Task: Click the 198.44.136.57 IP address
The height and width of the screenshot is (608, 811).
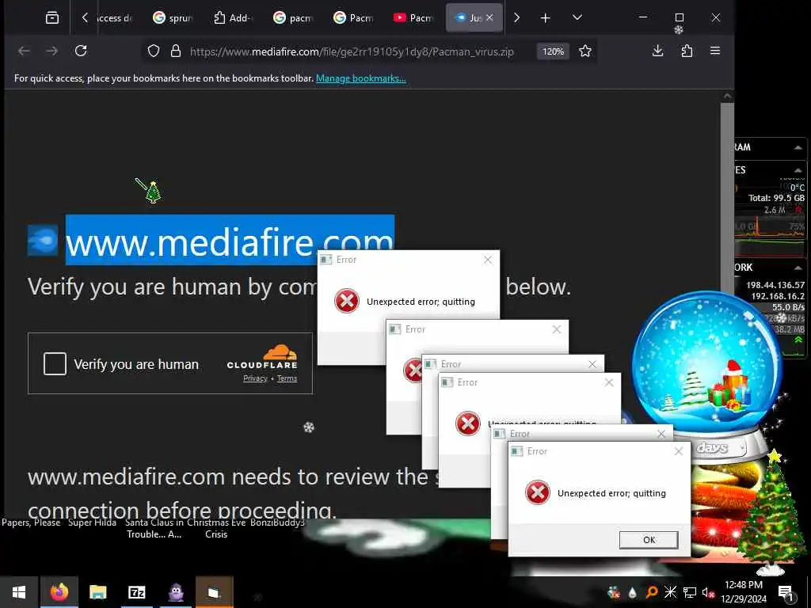Action: coord(775,285)
